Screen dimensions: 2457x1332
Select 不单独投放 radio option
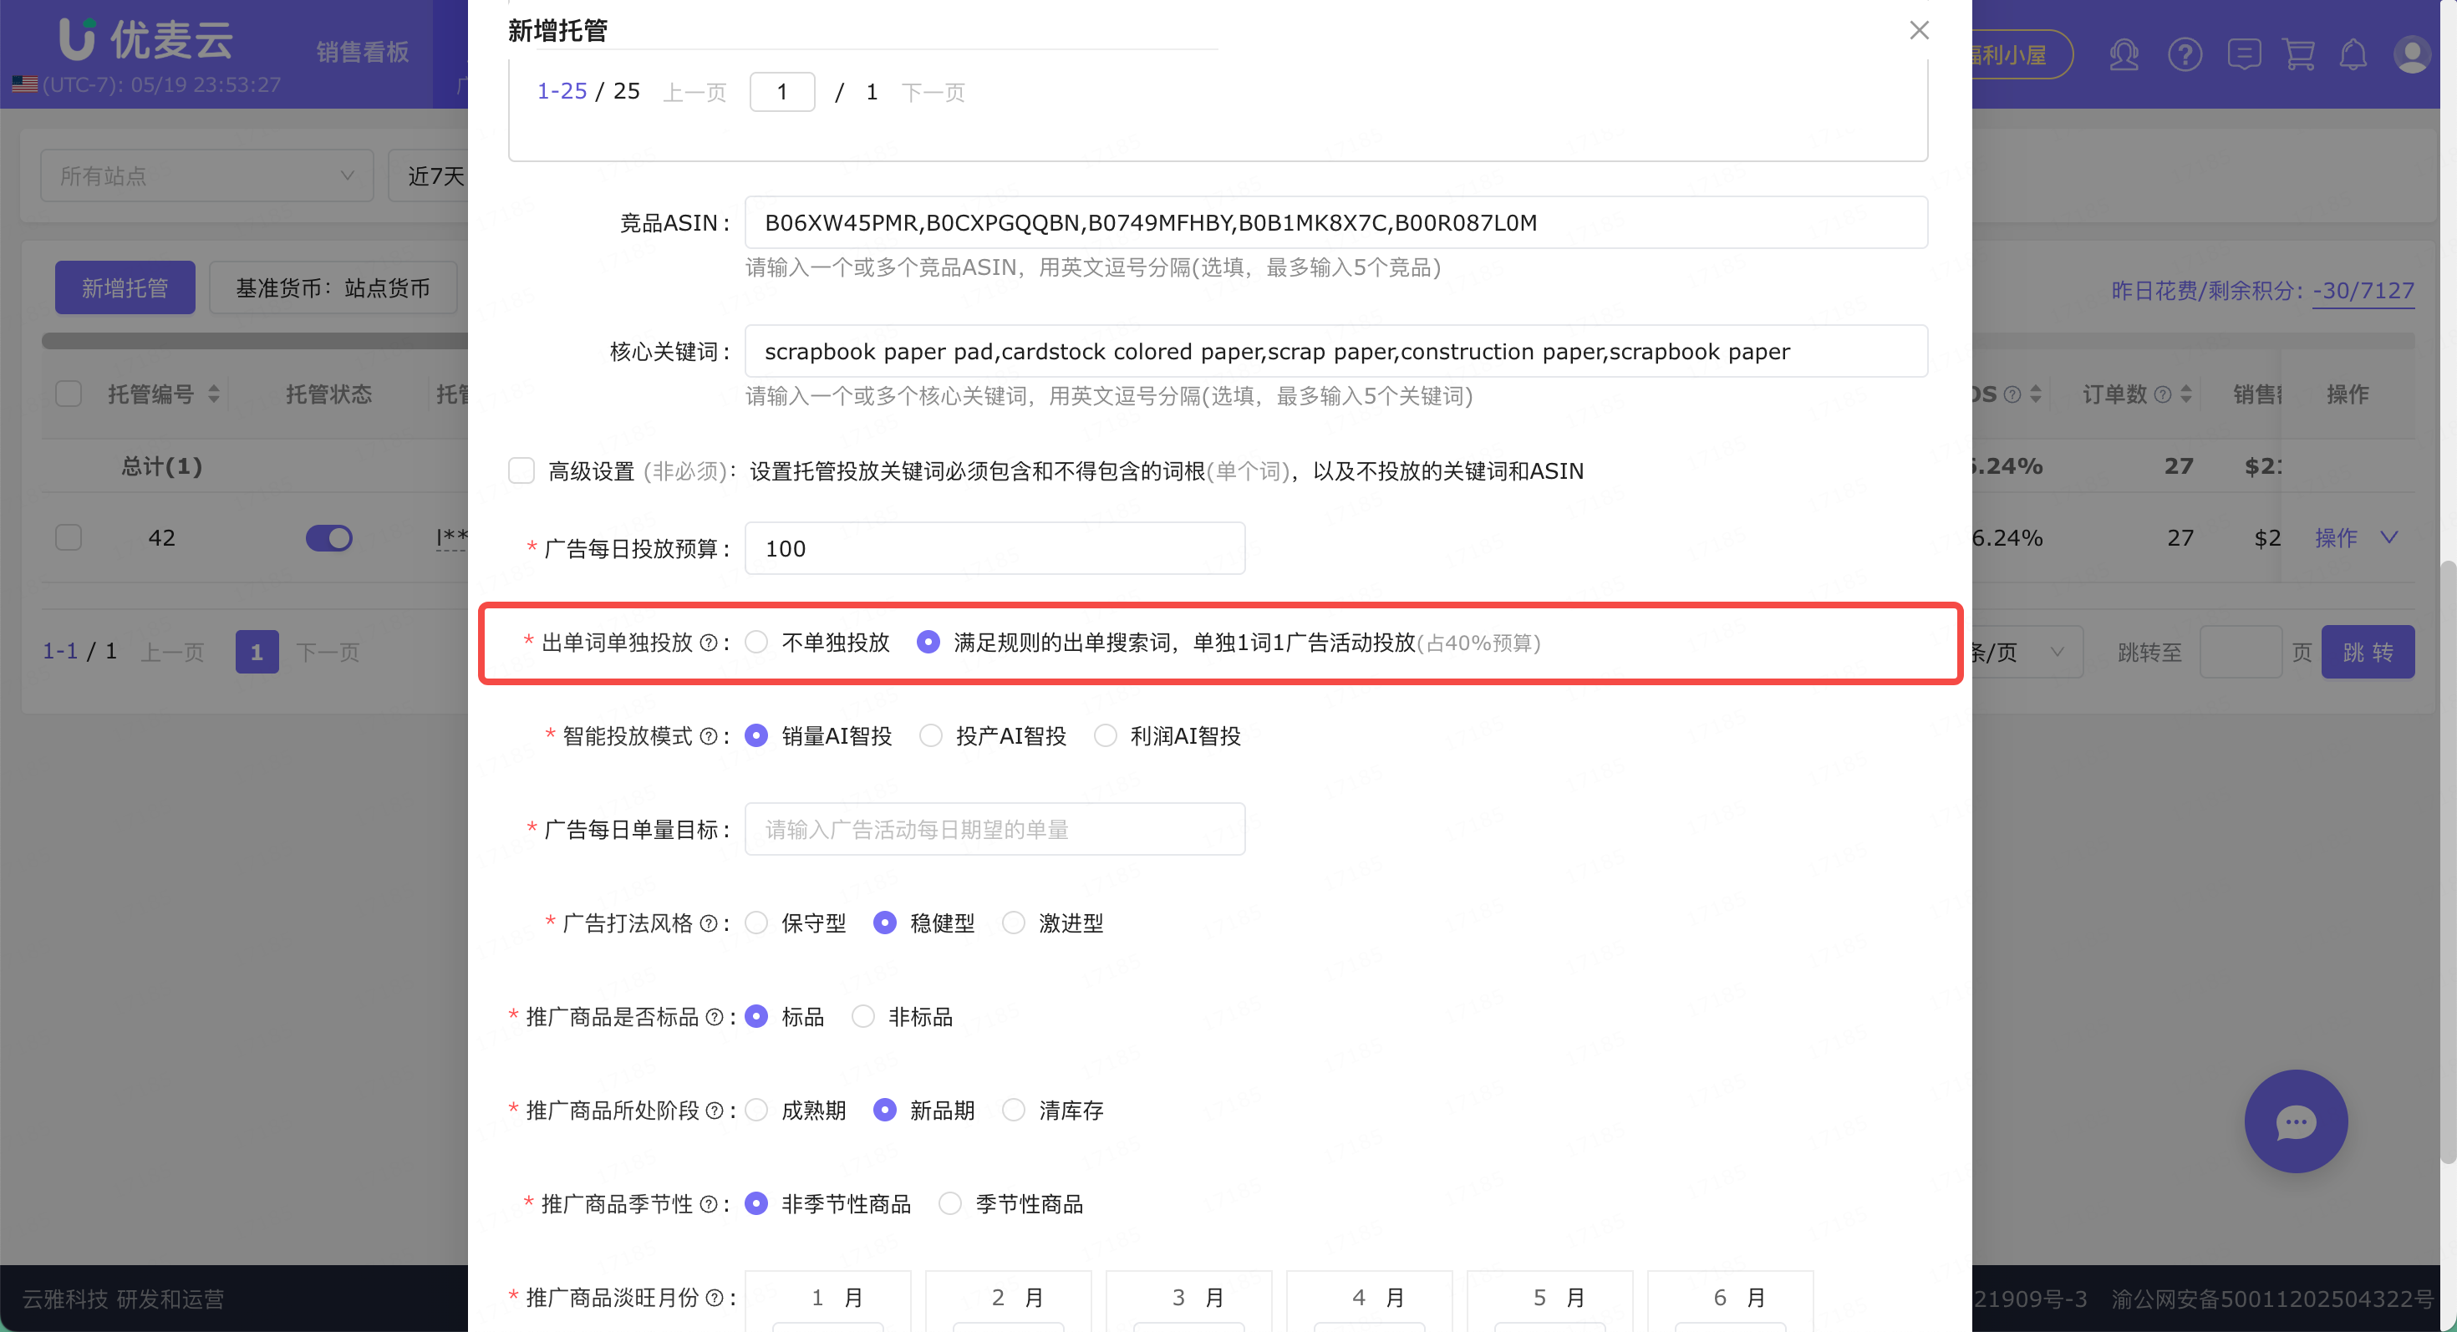point(756,643)
